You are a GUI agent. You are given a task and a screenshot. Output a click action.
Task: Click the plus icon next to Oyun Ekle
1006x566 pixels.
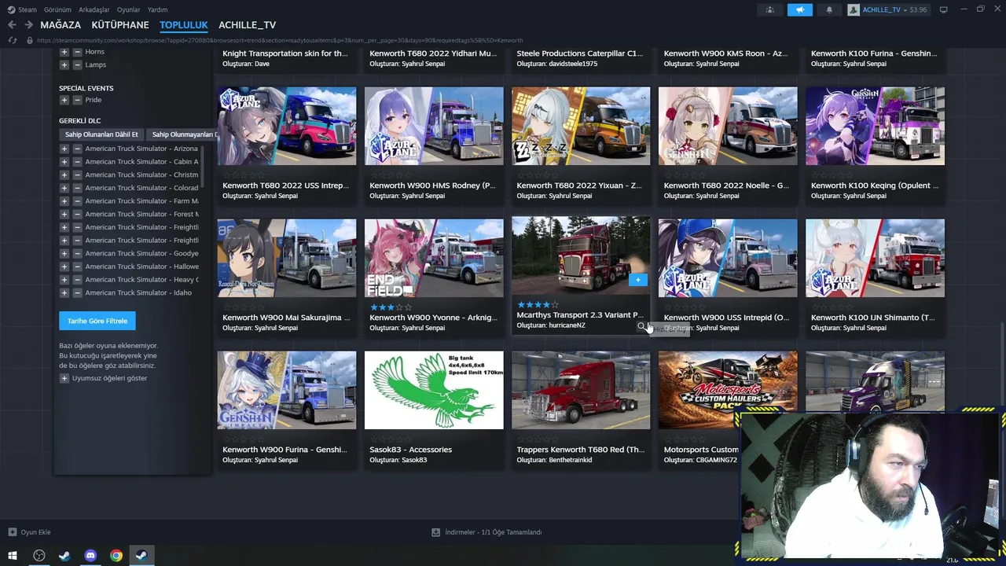(12, 532)
